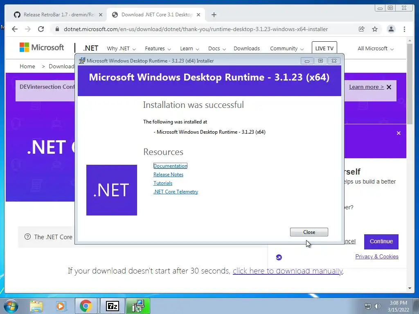The height and width of the screenshot is (314, 419).
Task: Click the purple survey logo icon
Action: click(279, 257)
